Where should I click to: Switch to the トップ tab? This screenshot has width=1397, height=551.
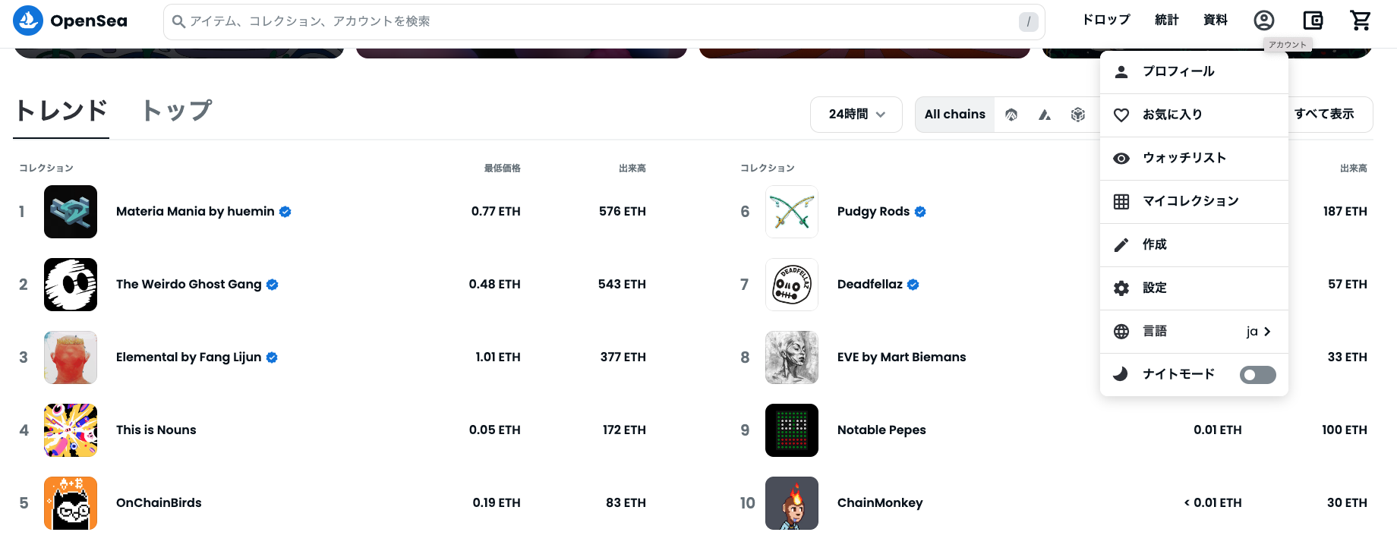[x=175, y=111]
